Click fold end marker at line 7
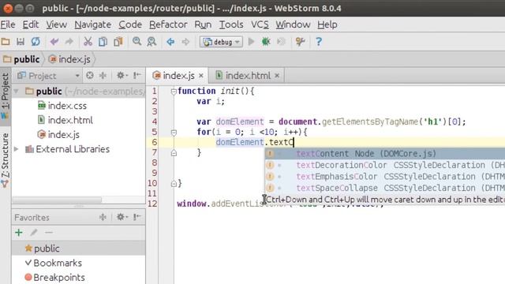The image size is (505, 284). pyautogui.click(x=174, y=153)
